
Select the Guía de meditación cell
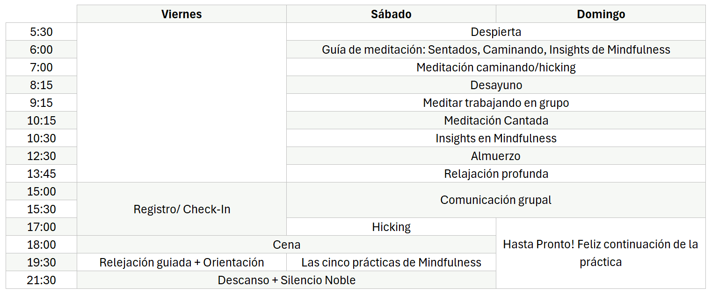pyautogui.click(x=496, y=49)
